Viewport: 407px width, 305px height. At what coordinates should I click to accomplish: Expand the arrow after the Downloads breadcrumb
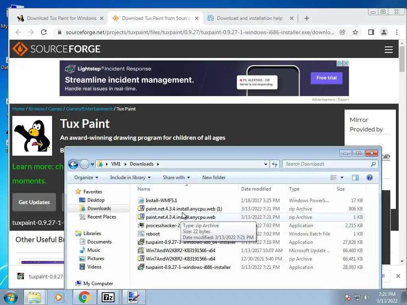pos(158,164)
